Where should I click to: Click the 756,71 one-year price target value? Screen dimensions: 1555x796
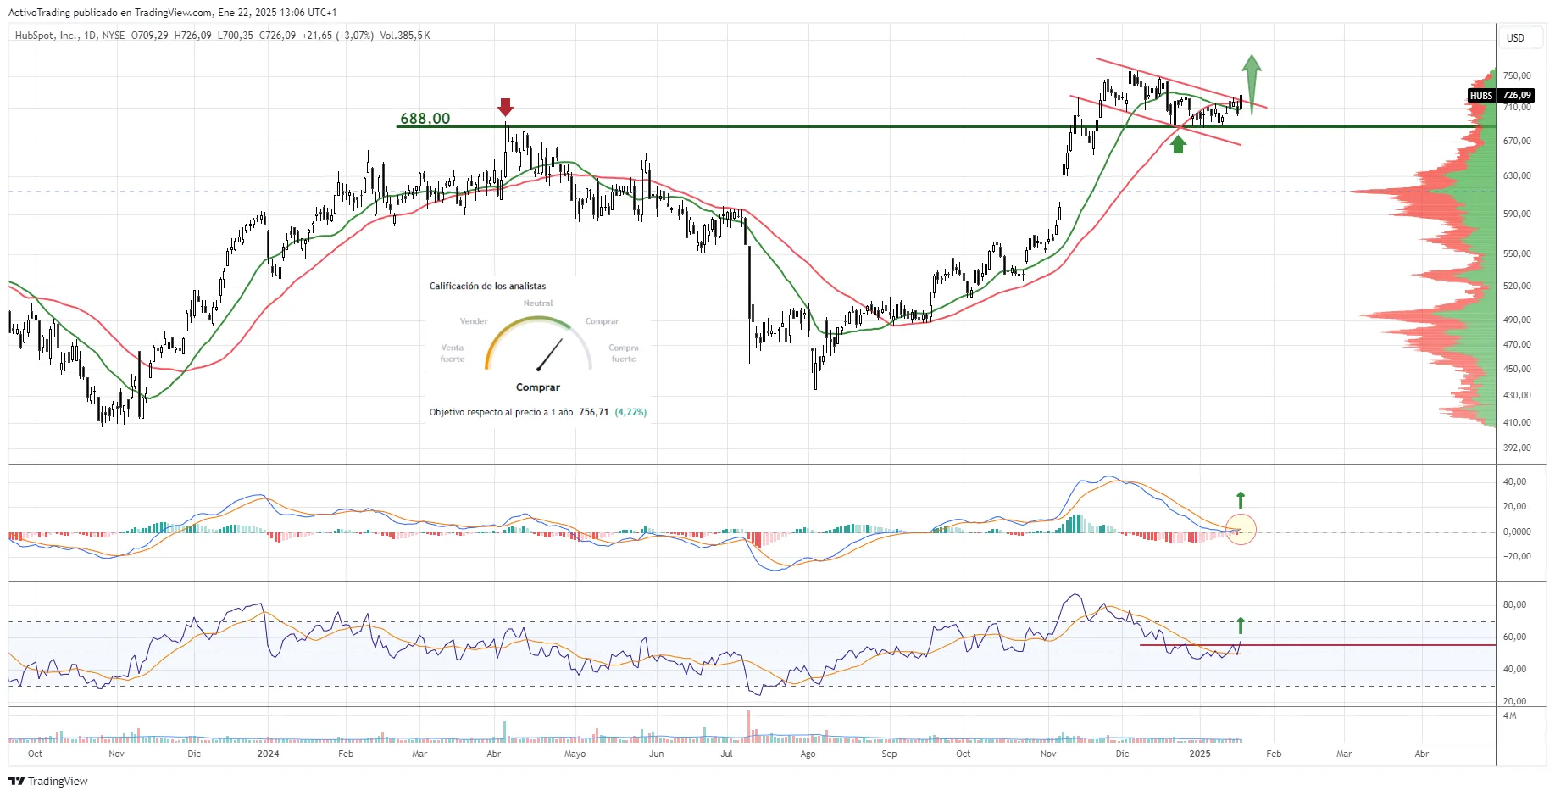pyautogui.click(x=593, y=412)
